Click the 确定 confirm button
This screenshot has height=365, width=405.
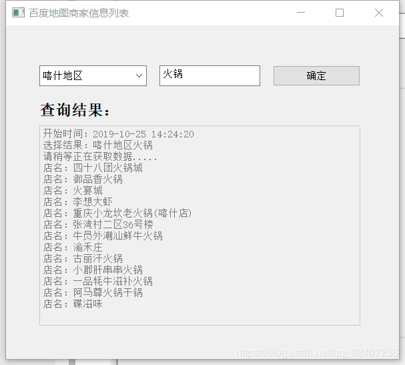pos(316,75)
